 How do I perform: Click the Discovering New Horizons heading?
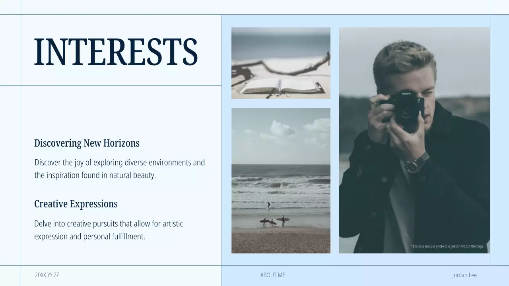pyautogui.click(x=87, y=143)
